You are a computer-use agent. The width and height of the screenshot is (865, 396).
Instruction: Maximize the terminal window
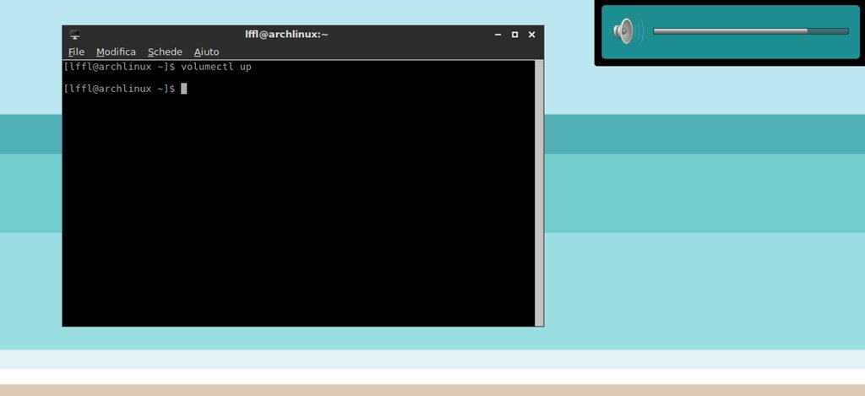coord(514,35)
